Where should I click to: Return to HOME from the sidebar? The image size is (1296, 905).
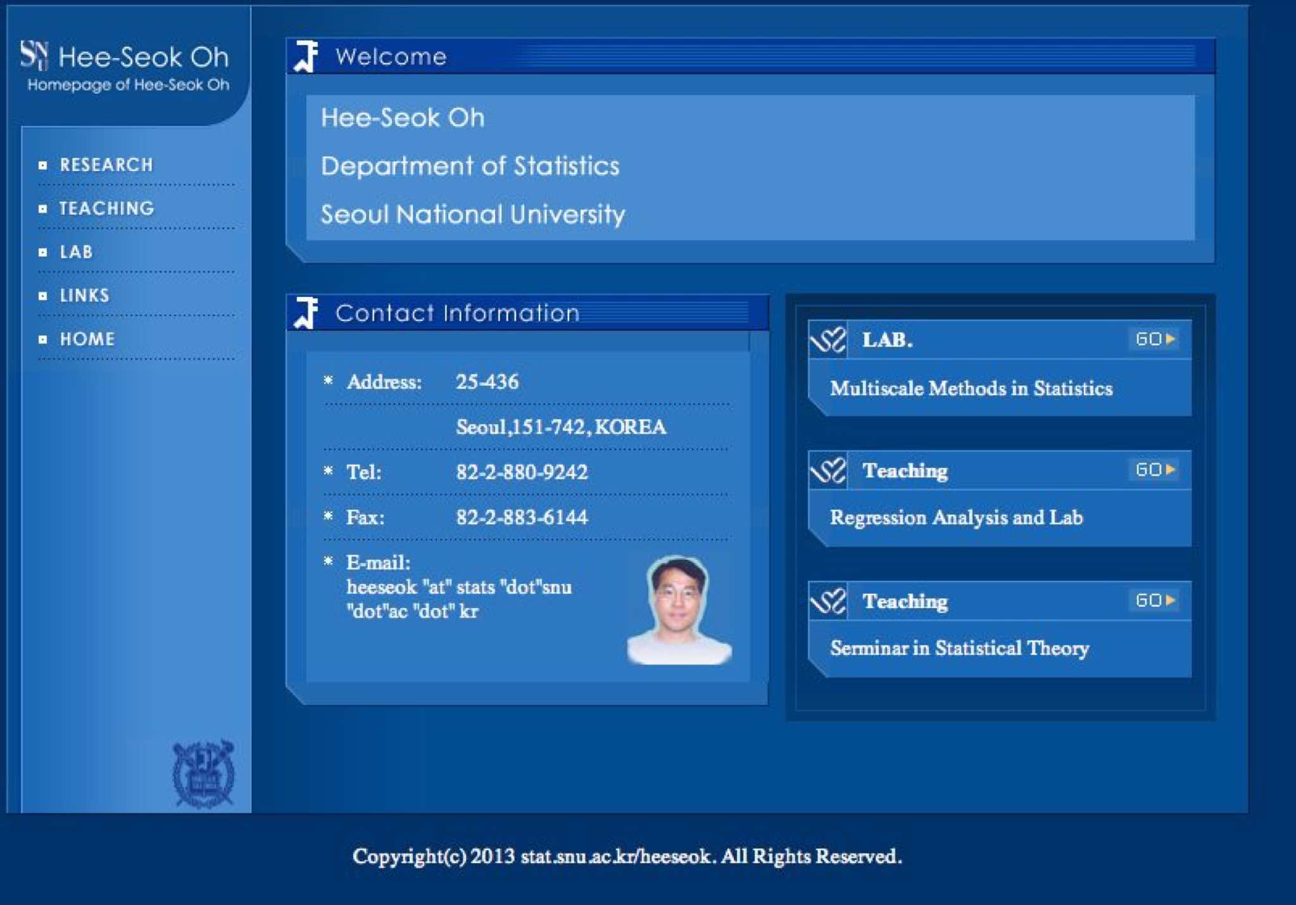[x=87, y=339]
